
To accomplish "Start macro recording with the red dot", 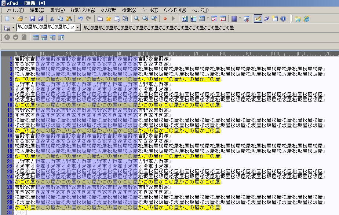I will [165, 19].
